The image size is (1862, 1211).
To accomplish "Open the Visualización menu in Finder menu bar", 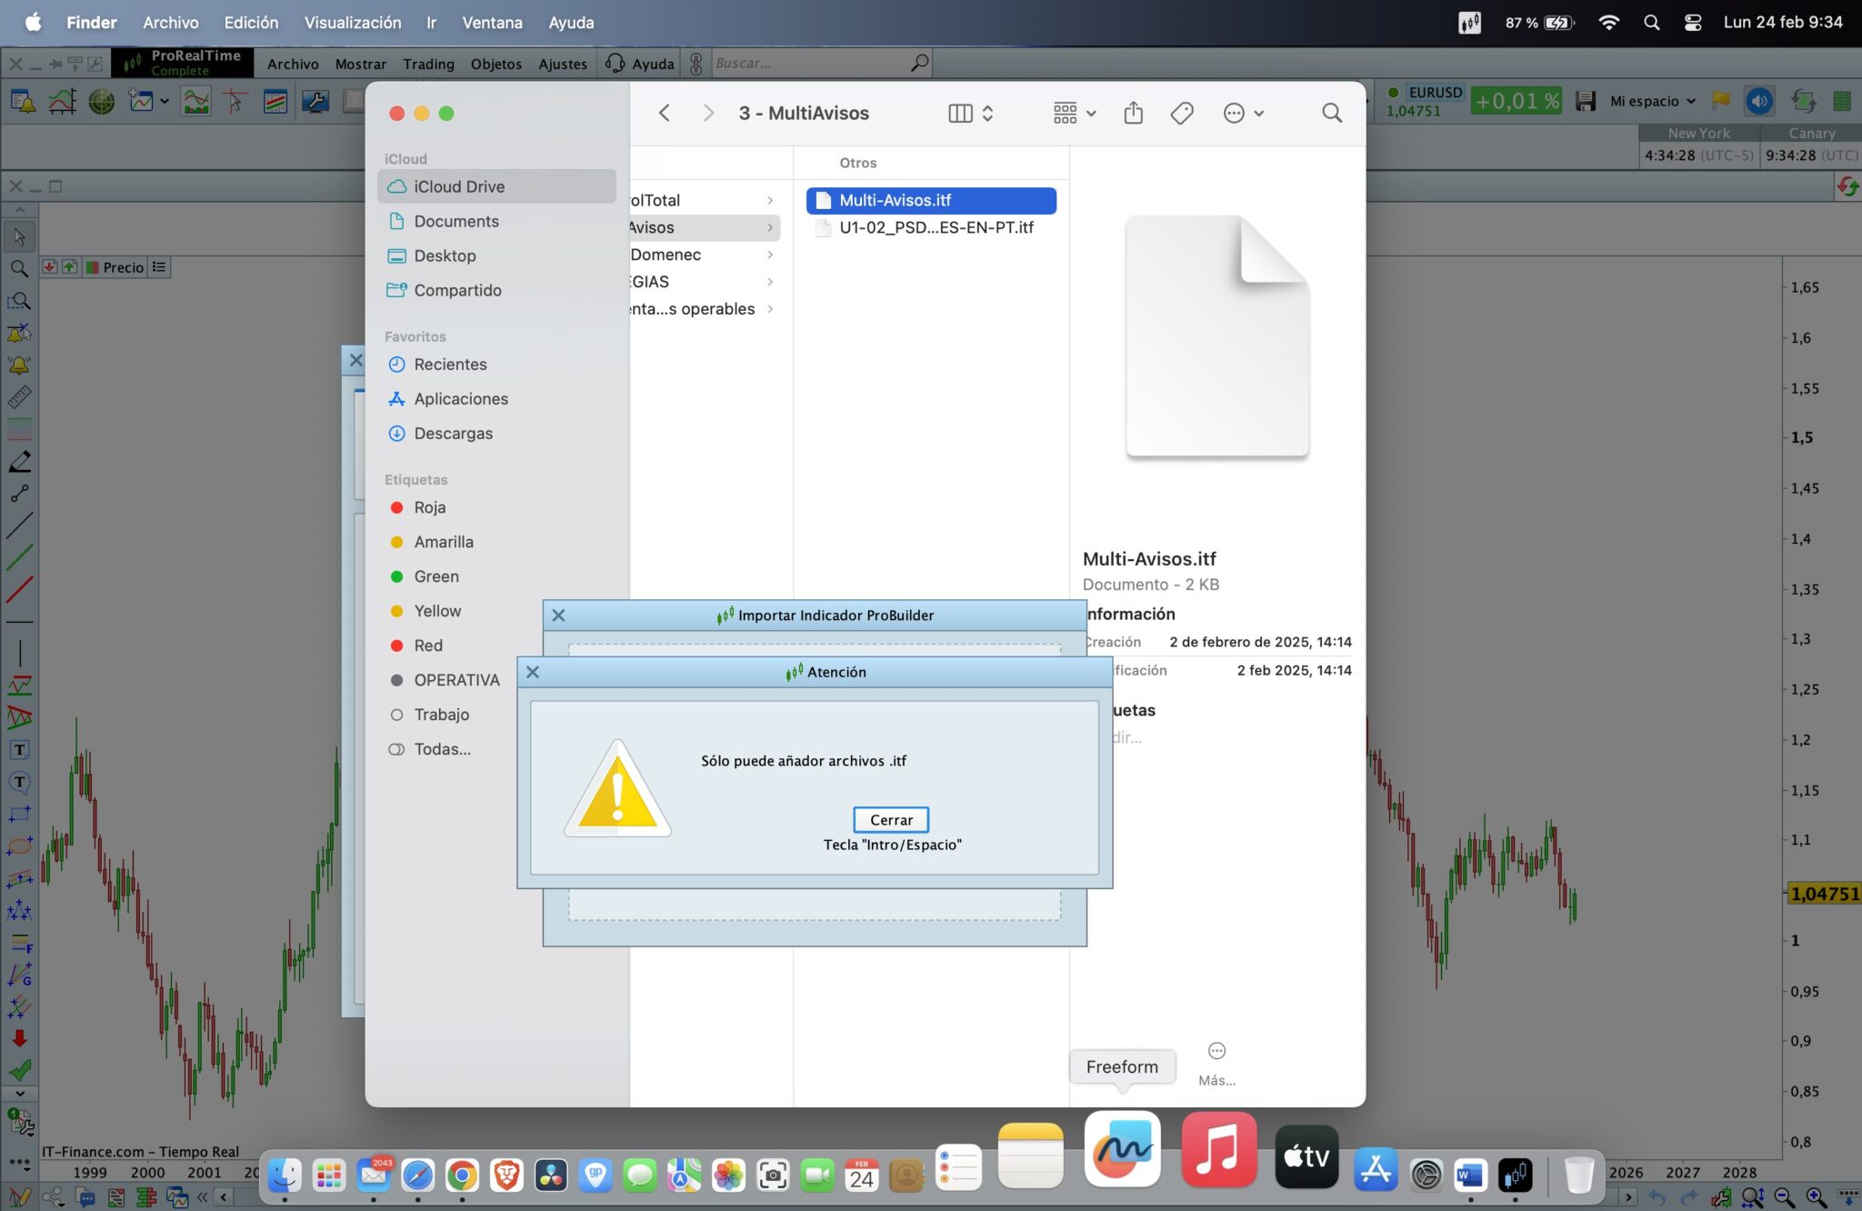I will tap(352, 23).
